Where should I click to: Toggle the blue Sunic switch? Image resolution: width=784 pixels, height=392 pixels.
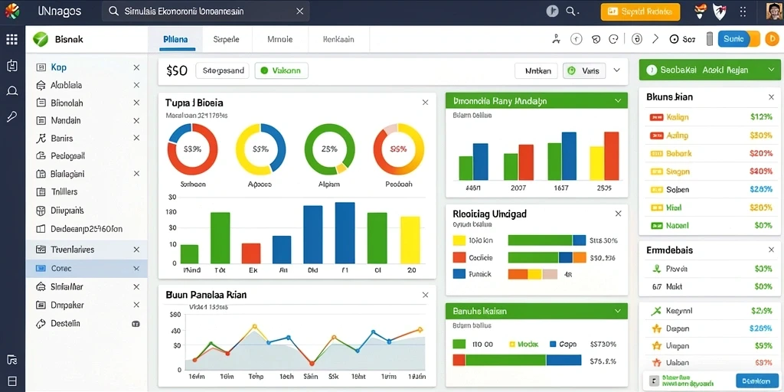pos(739,39)
